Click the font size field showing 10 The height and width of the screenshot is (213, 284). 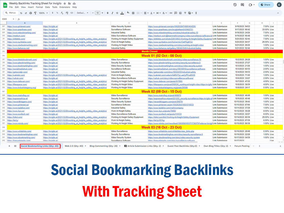coord(98,13)
